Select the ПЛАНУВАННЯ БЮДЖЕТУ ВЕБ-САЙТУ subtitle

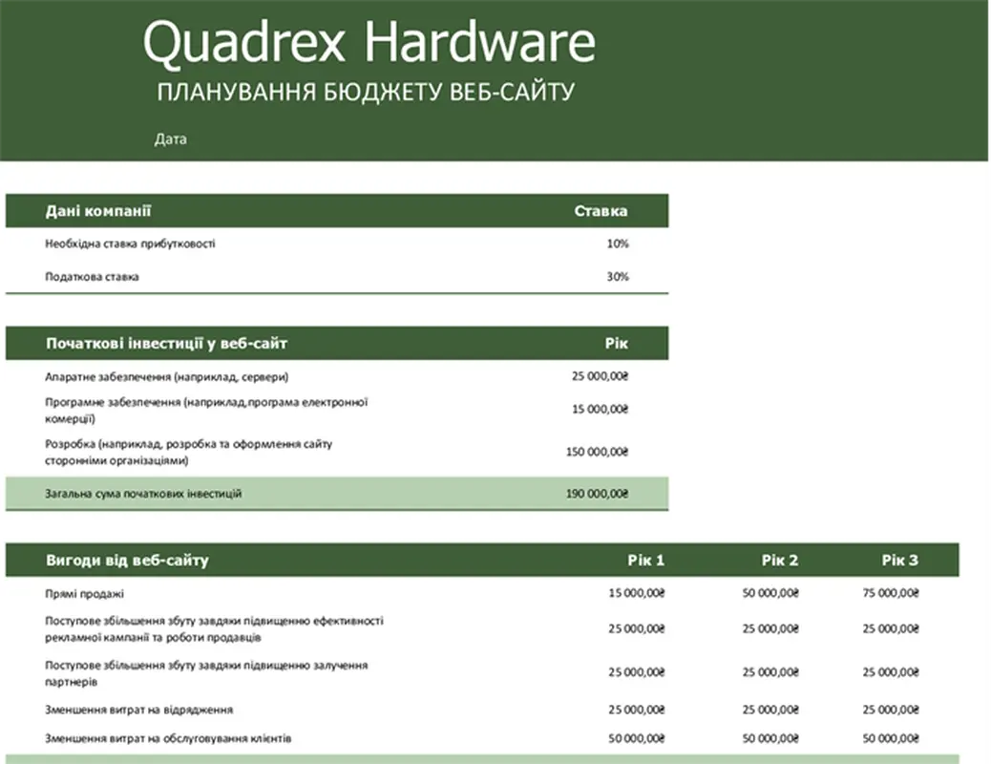coord(366,92)
